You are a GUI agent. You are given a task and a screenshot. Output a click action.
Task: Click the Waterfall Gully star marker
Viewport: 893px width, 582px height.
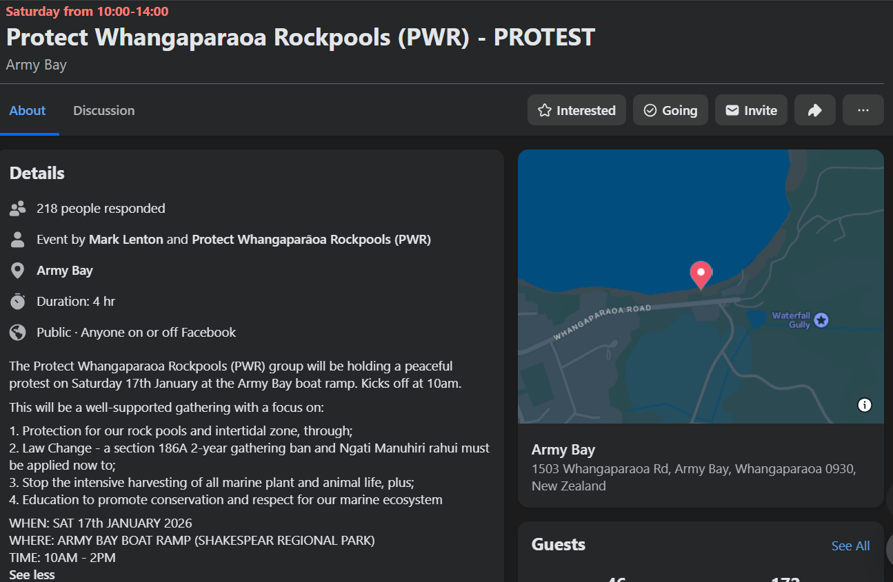click(x=821, y=320)
